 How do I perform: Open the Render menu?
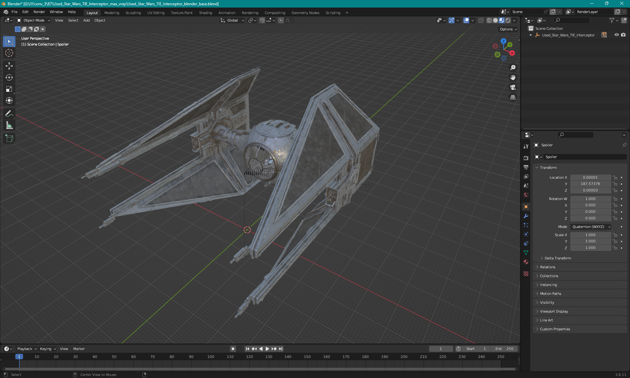coord(39,12)
